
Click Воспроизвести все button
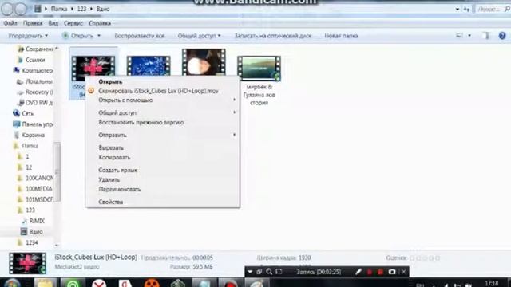140,36
